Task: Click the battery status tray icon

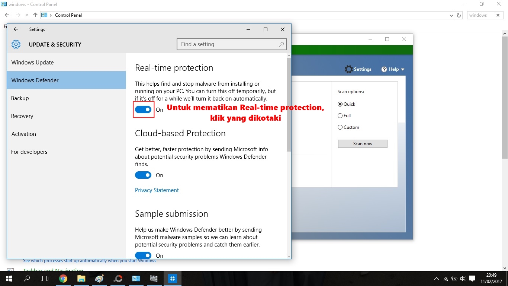Action: click(x=454, y=279)
